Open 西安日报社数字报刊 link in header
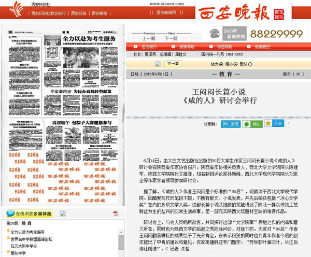The width and height of the screenshot is (311, 257). [x=48, y=13]
